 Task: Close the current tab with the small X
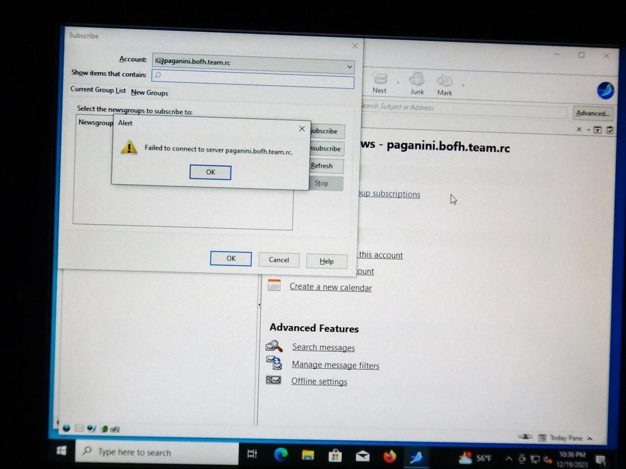coord(579,129)
